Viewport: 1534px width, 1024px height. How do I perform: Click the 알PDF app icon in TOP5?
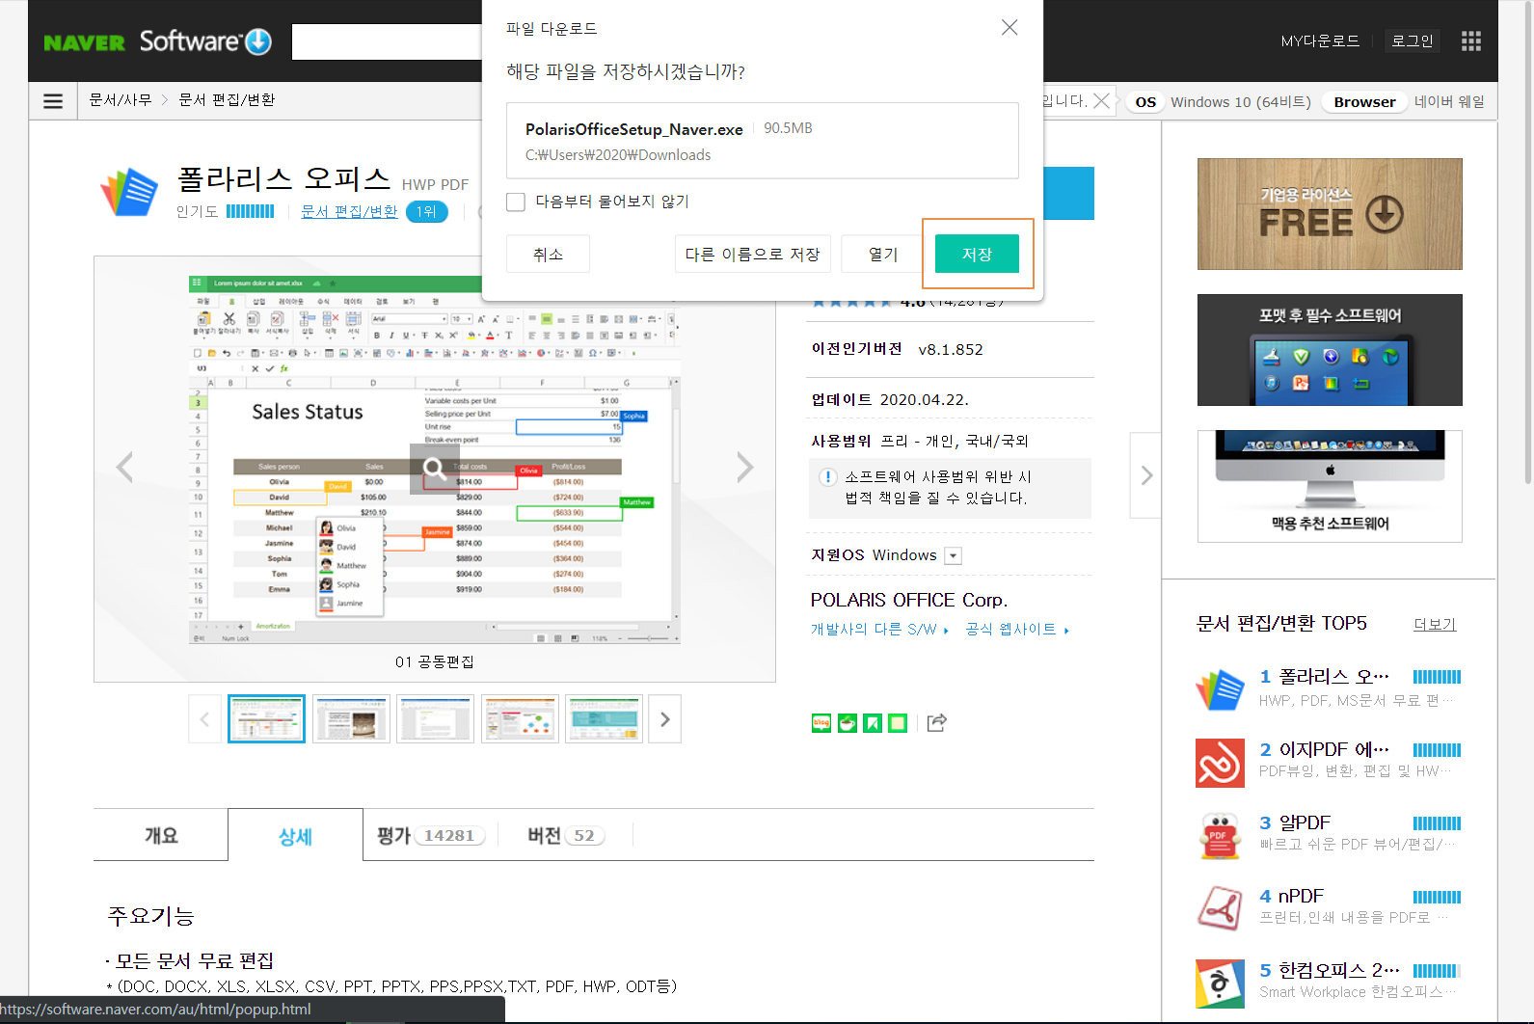pyautogui.click(x=1220, y=836)
